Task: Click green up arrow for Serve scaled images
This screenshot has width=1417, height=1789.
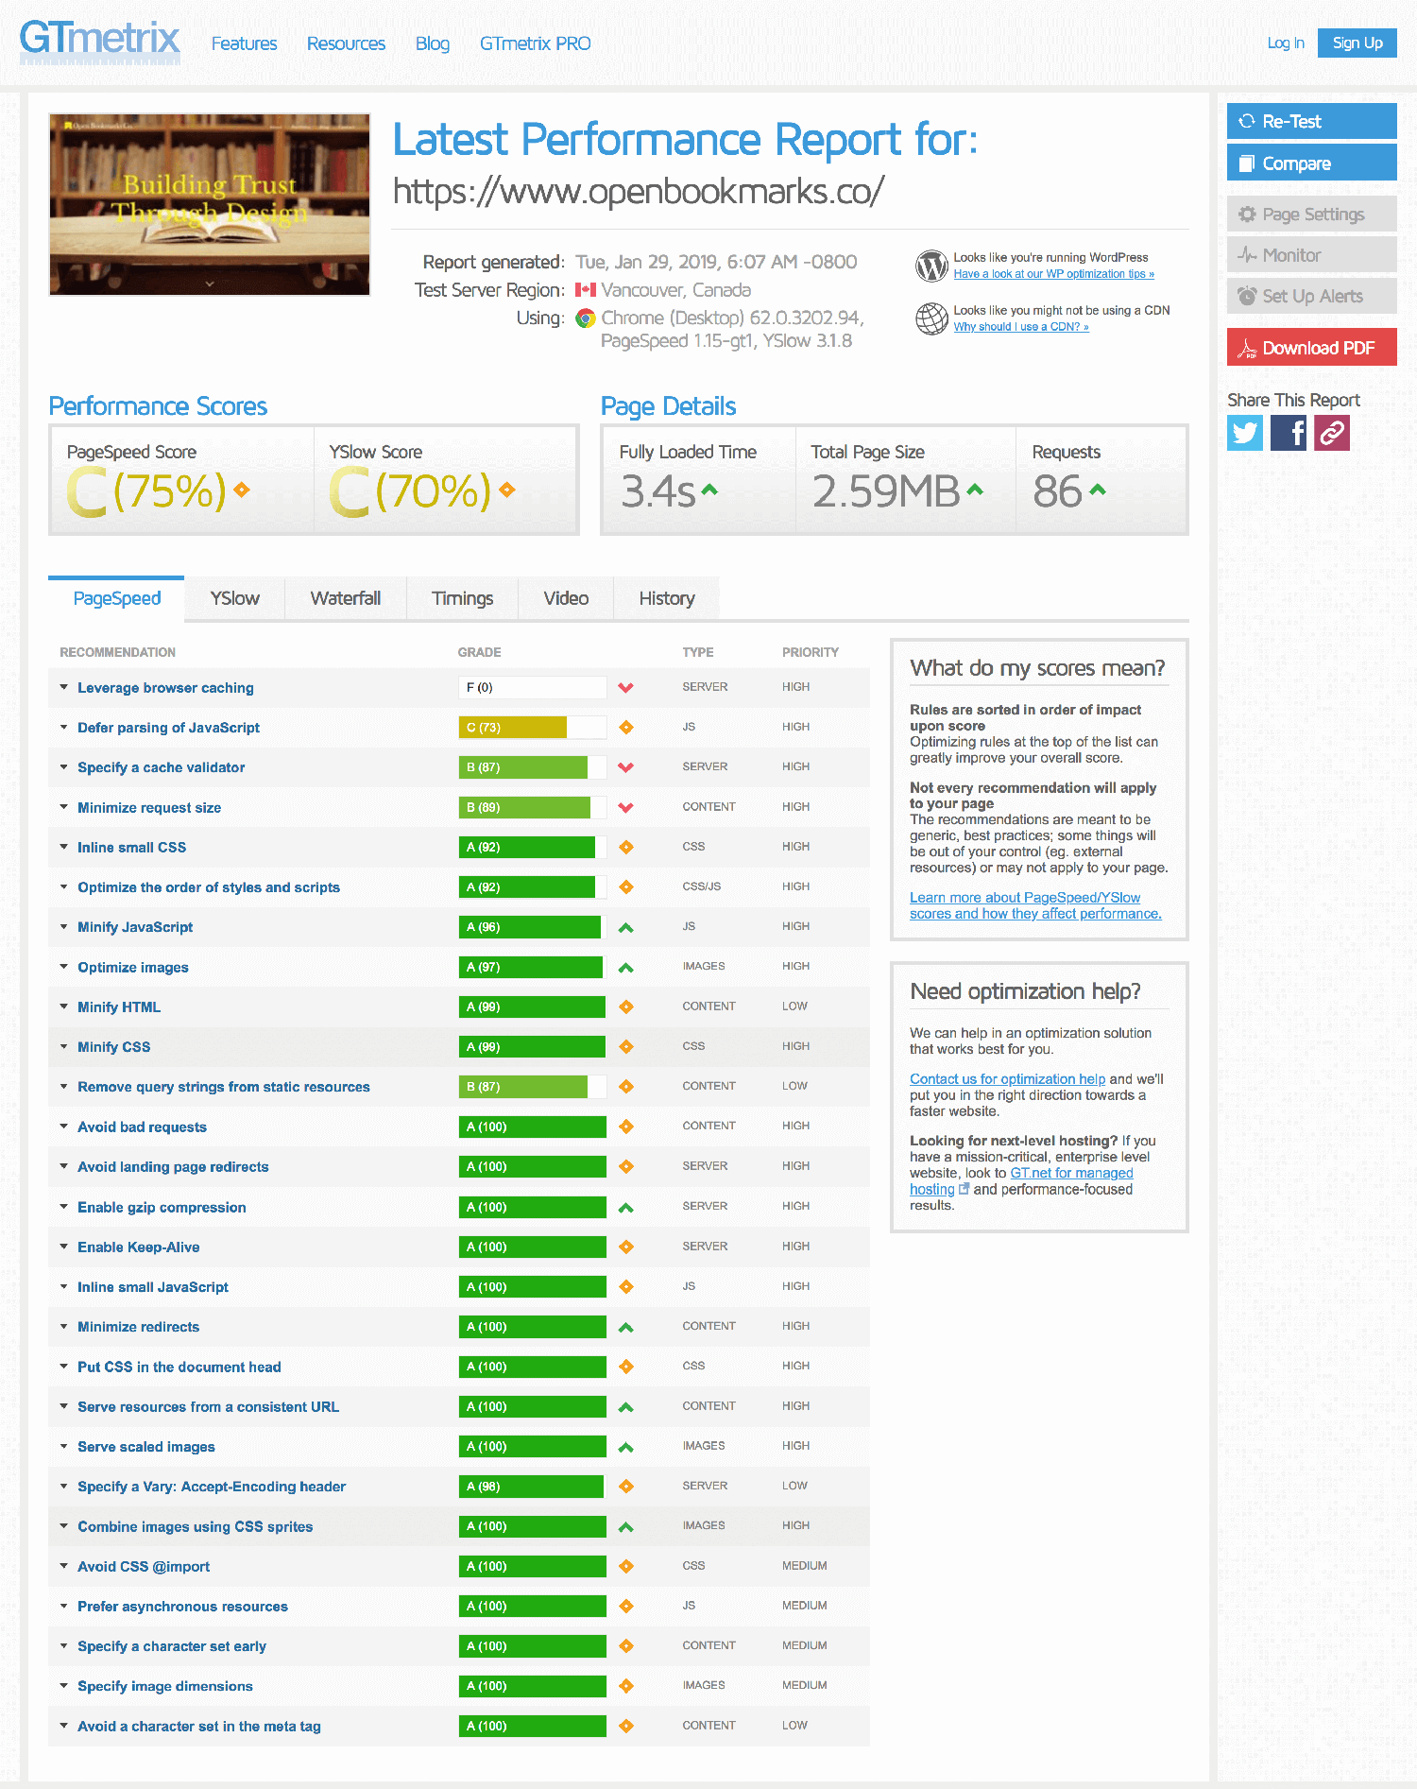Action: pos(625,1448)
